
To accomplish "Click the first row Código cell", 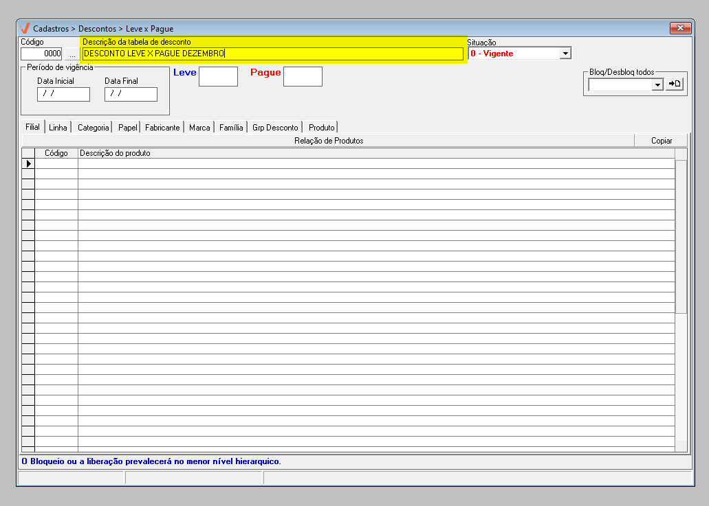I will [56, 163].
